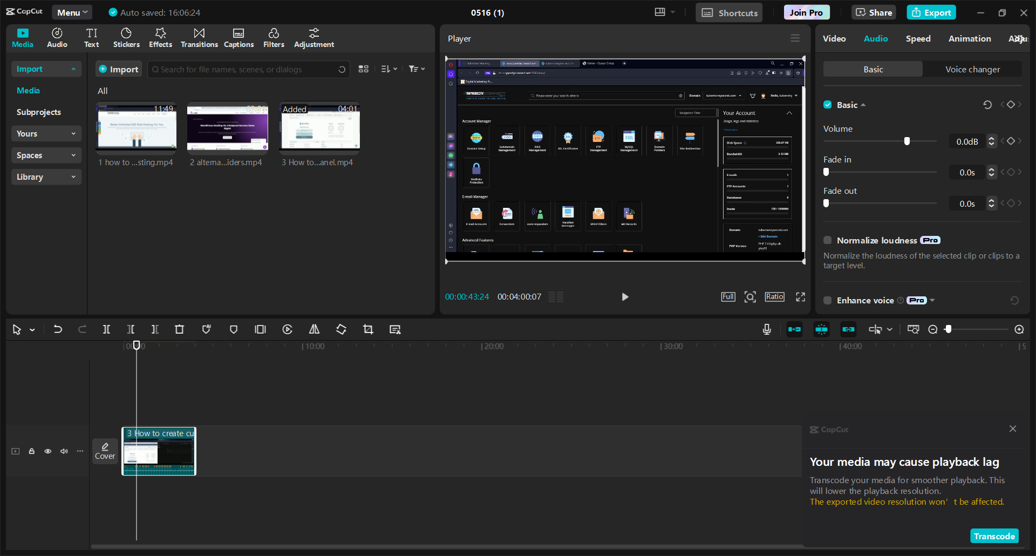Open the player fullscreen expand icon
This screenshot has width=1036, height=556.
(x=801, y=297)
